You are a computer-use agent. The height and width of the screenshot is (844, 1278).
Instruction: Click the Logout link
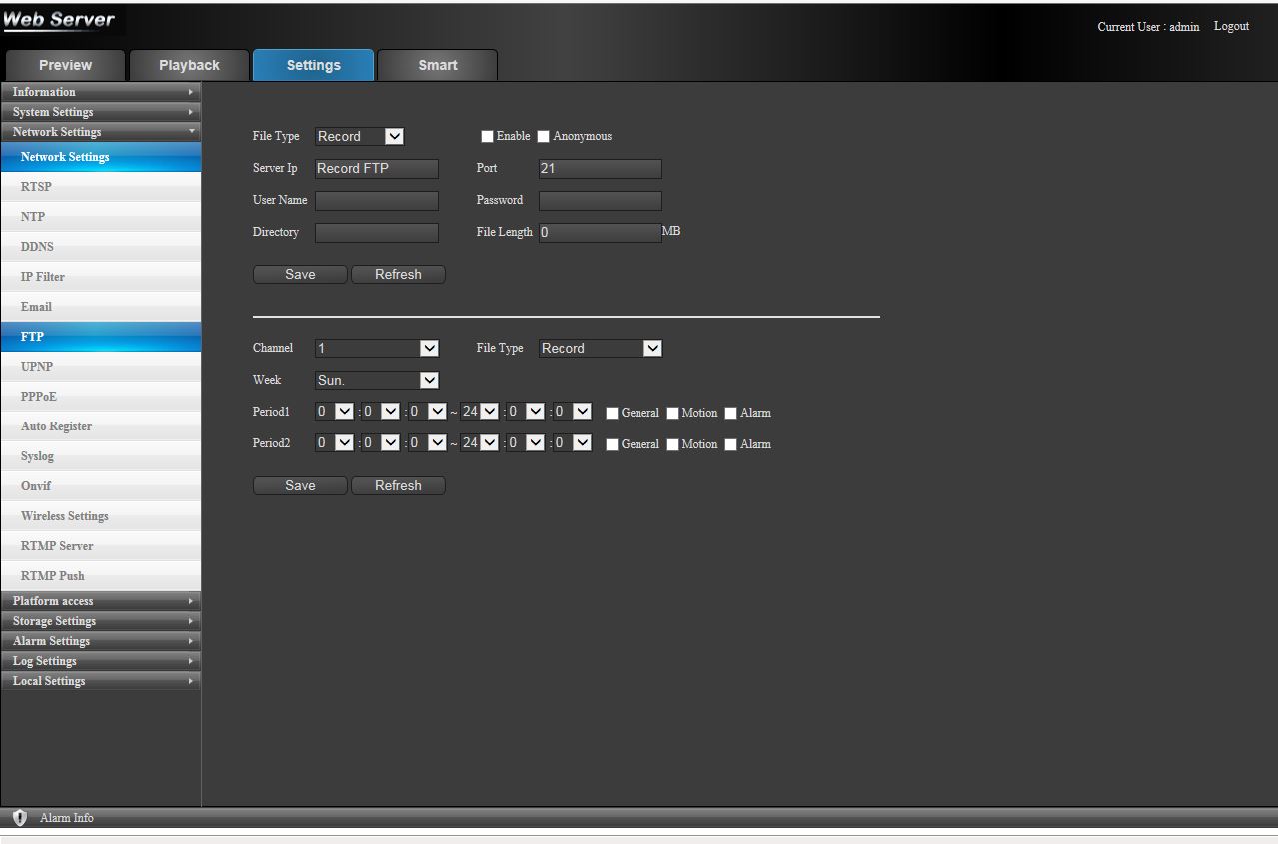1231,27
